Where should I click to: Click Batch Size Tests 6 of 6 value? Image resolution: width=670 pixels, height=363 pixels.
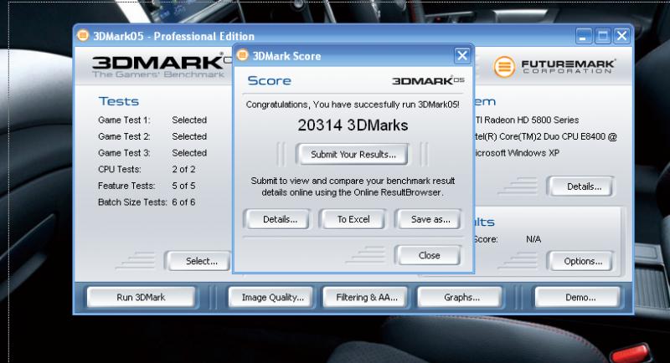click(183, 202)
